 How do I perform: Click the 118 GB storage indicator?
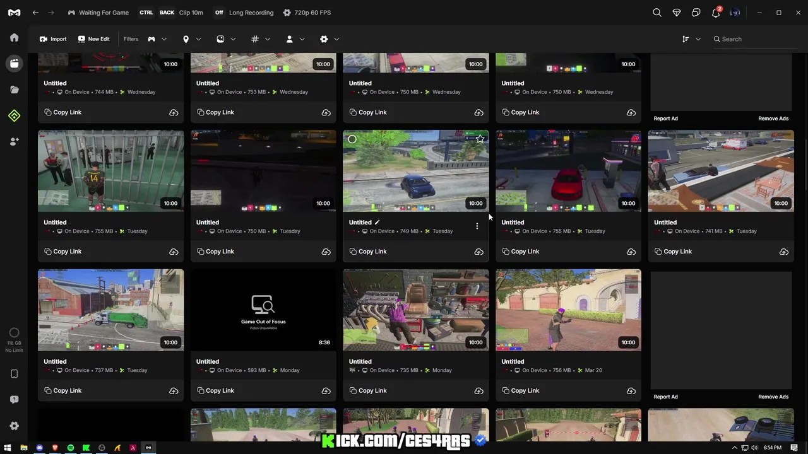(x=14, y=340)
